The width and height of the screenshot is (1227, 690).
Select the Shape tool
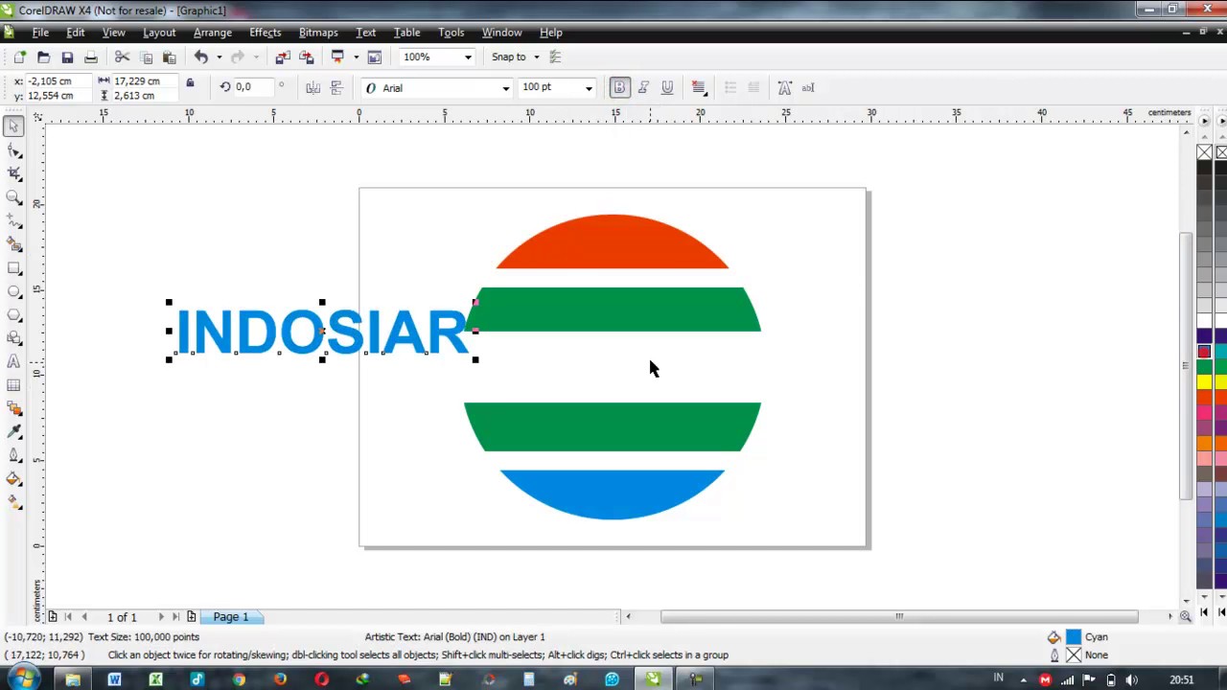point(13,150)
